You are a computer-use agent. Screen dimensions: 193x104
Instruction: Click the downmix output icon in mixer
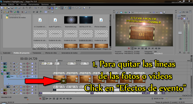coord(184,12)
